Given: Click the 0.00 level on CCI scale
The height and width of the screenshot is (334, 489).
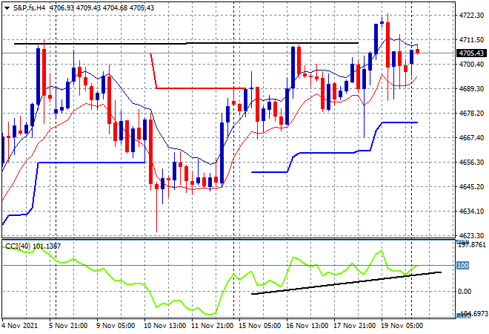Looking at the screenshot, I should coord(465,292).
